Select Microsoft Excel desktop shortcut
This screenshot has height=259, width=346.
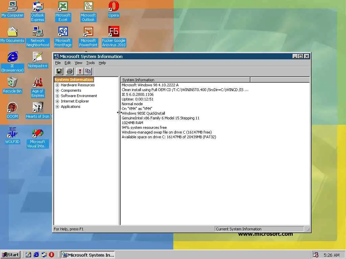tap(63, 11)
